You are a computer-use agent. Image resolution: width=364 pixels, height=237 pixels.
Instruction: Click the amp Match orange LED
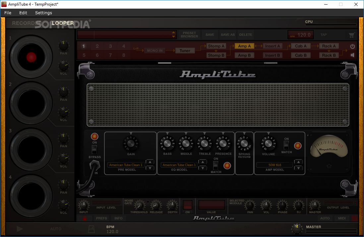pyautogui.click(x=298, y=146)
